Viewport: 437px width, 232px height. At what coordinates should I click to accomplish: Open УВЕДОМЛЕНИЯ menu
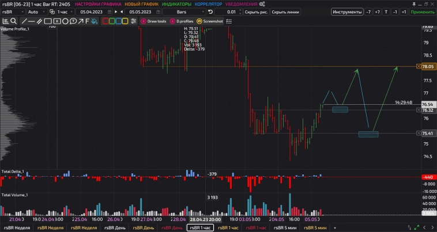[x=242, y=4]
